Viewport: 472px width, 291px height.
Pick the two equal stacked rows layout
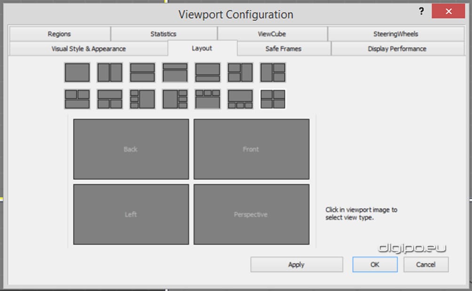tap(142, 73)
